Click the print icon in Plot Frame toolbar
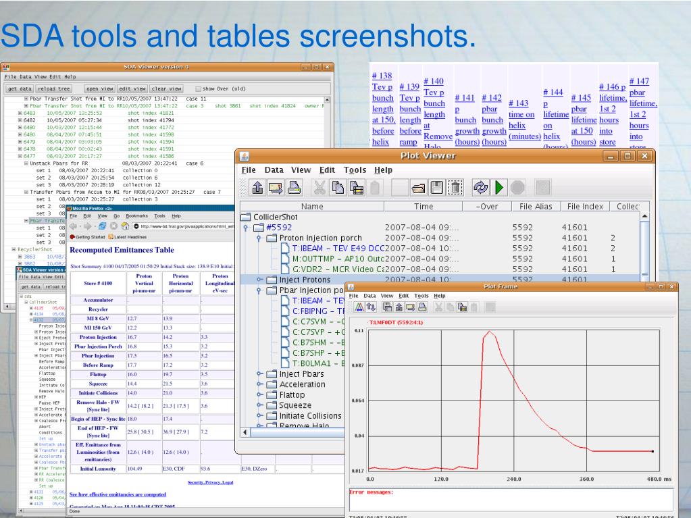Viewport: 691px width, 518px height. click(422, 307)
